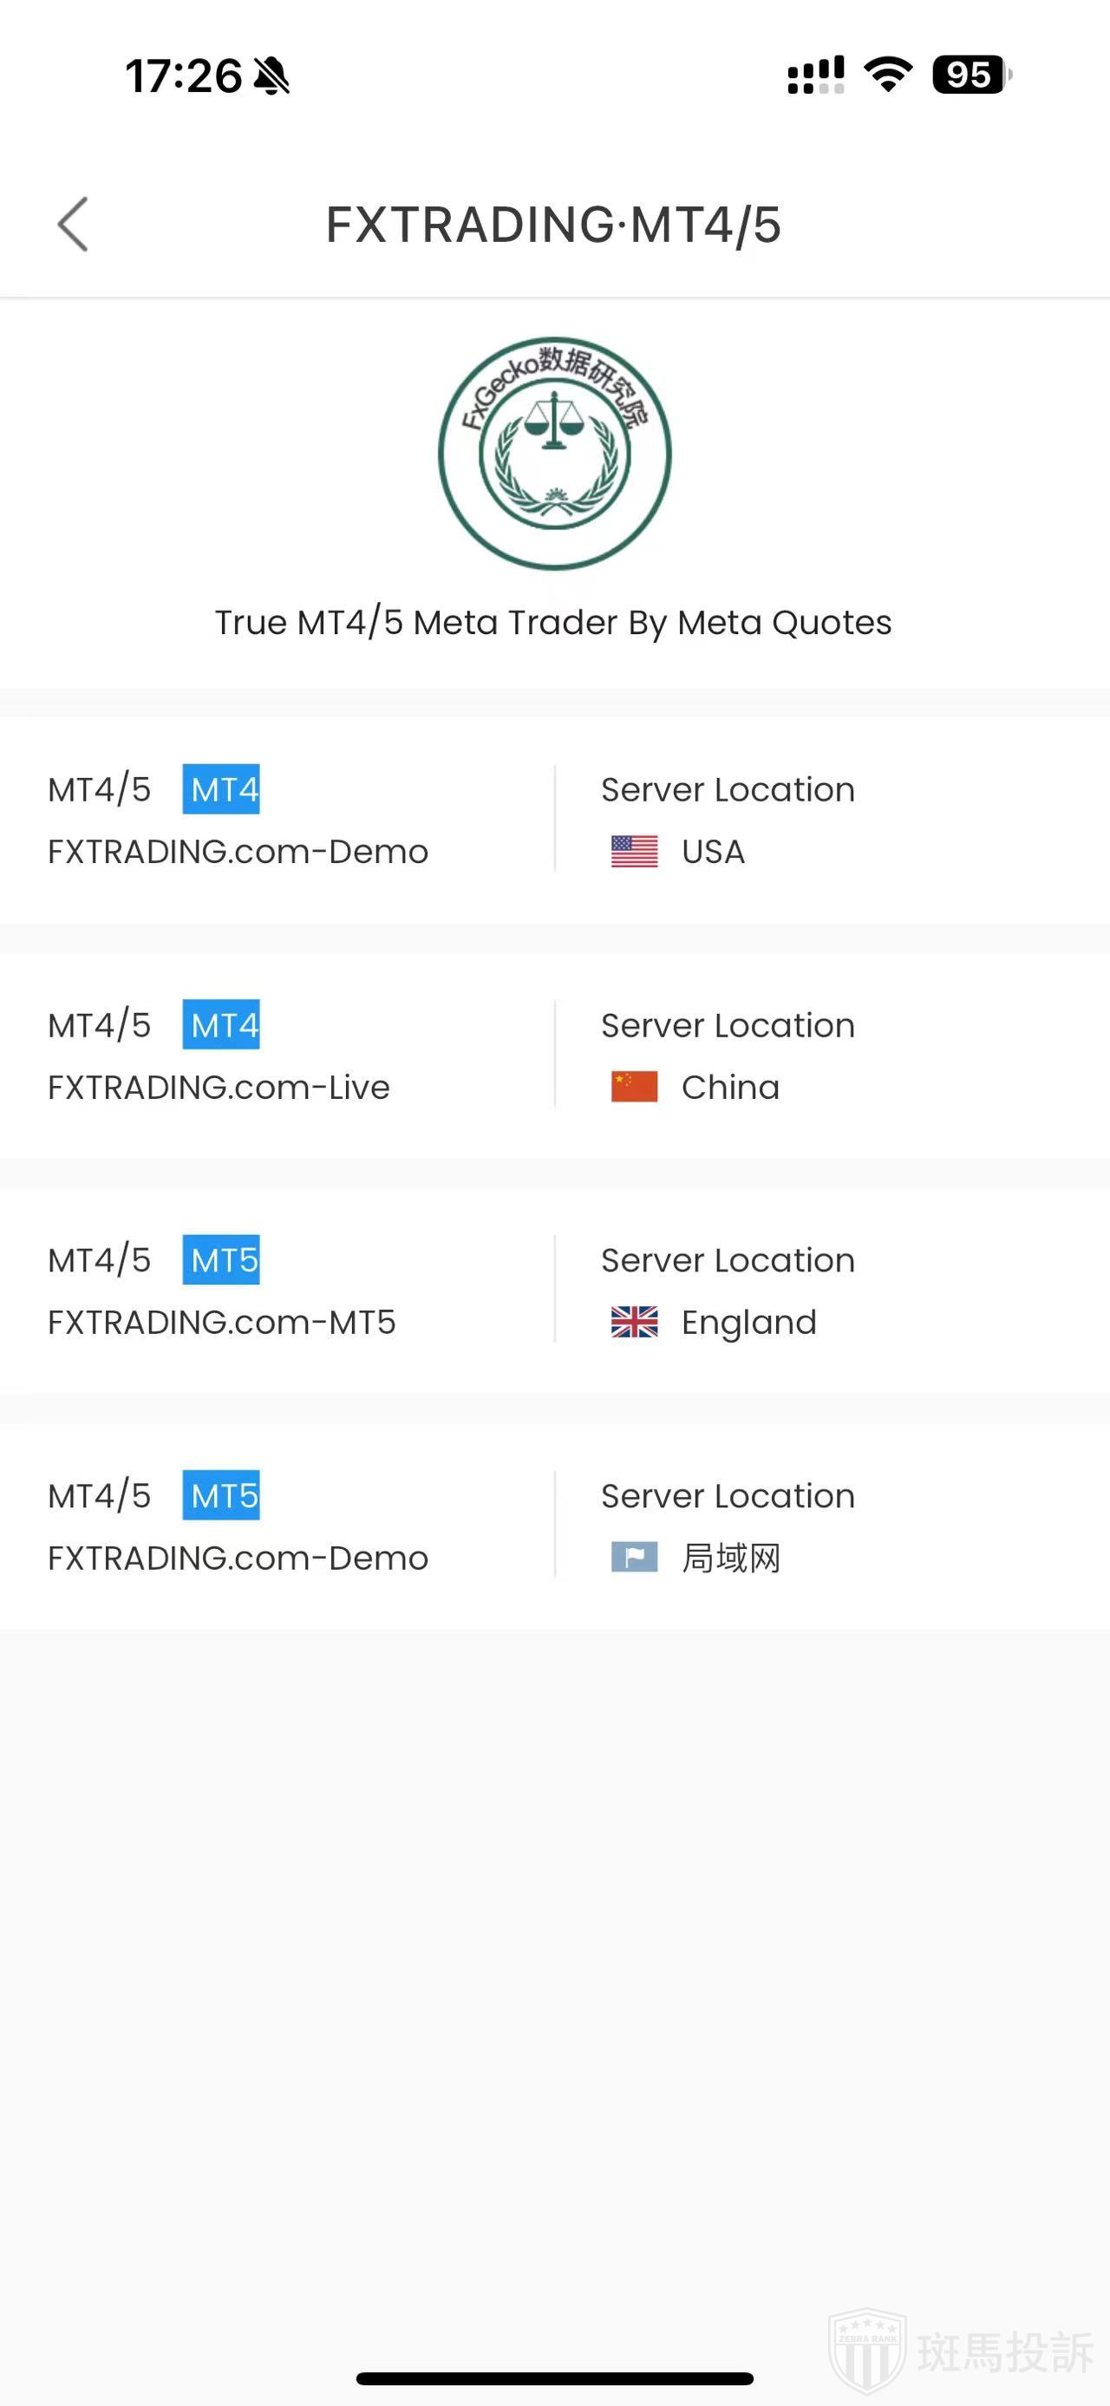The height and width of the screenshot is (2406, 1110).
Task: Open the FXTRADING.com-MT5 server entry
Action: tap(221, 1323)
